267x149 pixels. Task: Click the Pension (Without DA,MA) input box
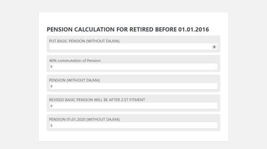point(133,86)
